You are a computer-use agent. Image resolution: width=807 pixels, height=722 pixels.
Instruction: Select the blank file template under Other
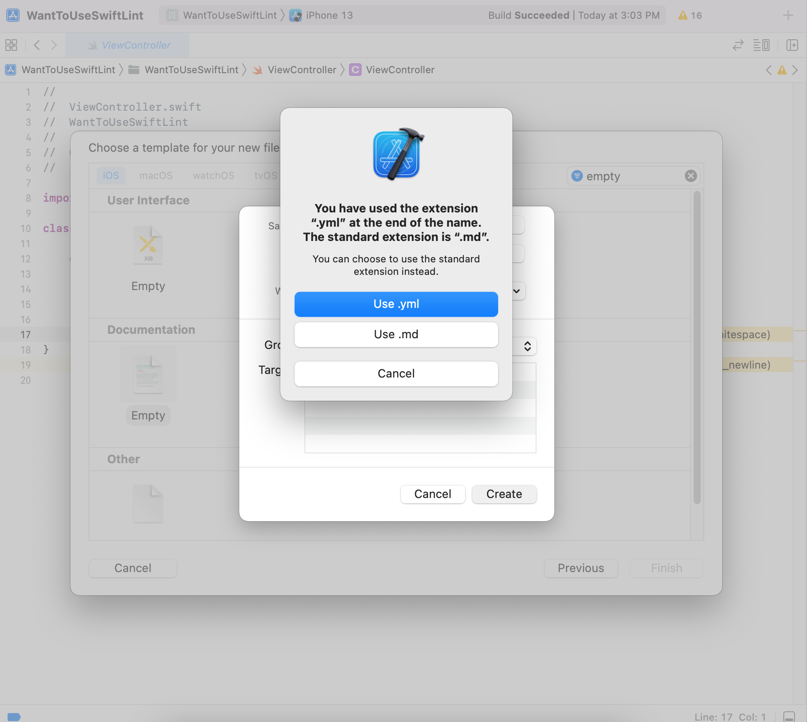coord(148,503)
